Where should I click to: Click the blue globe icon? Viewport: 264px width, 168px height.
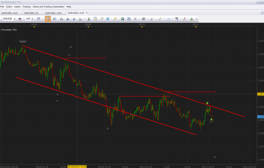pyautogui.click(x=108, y=19)
